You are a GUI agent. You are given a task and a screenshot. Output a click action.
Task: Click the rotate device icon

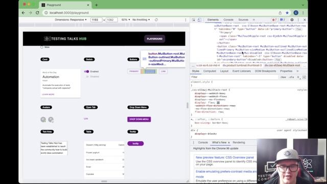pyautogui.click(x=156, y=19)
